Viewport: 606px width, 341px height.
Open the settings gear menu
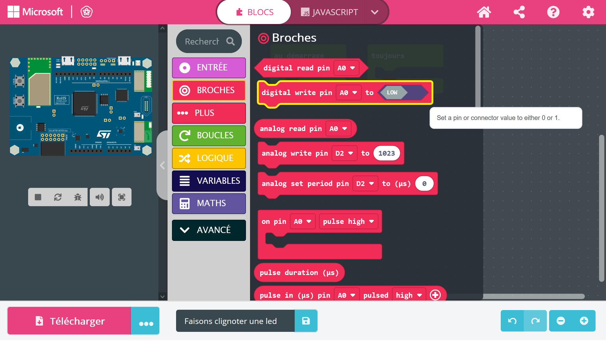(588, 12)
